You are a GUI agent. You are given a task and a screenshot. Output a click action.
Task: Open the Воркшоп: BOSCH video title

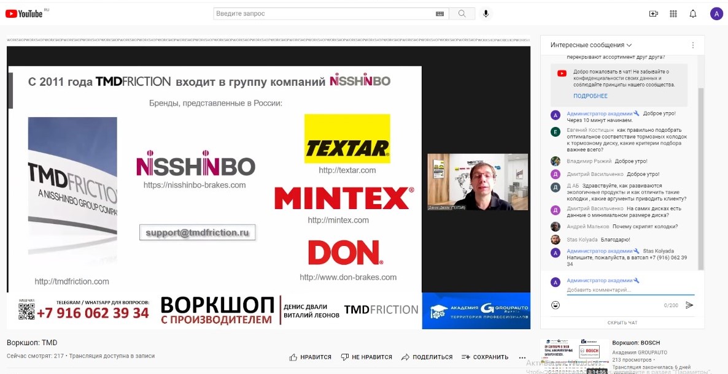[635, 343]
